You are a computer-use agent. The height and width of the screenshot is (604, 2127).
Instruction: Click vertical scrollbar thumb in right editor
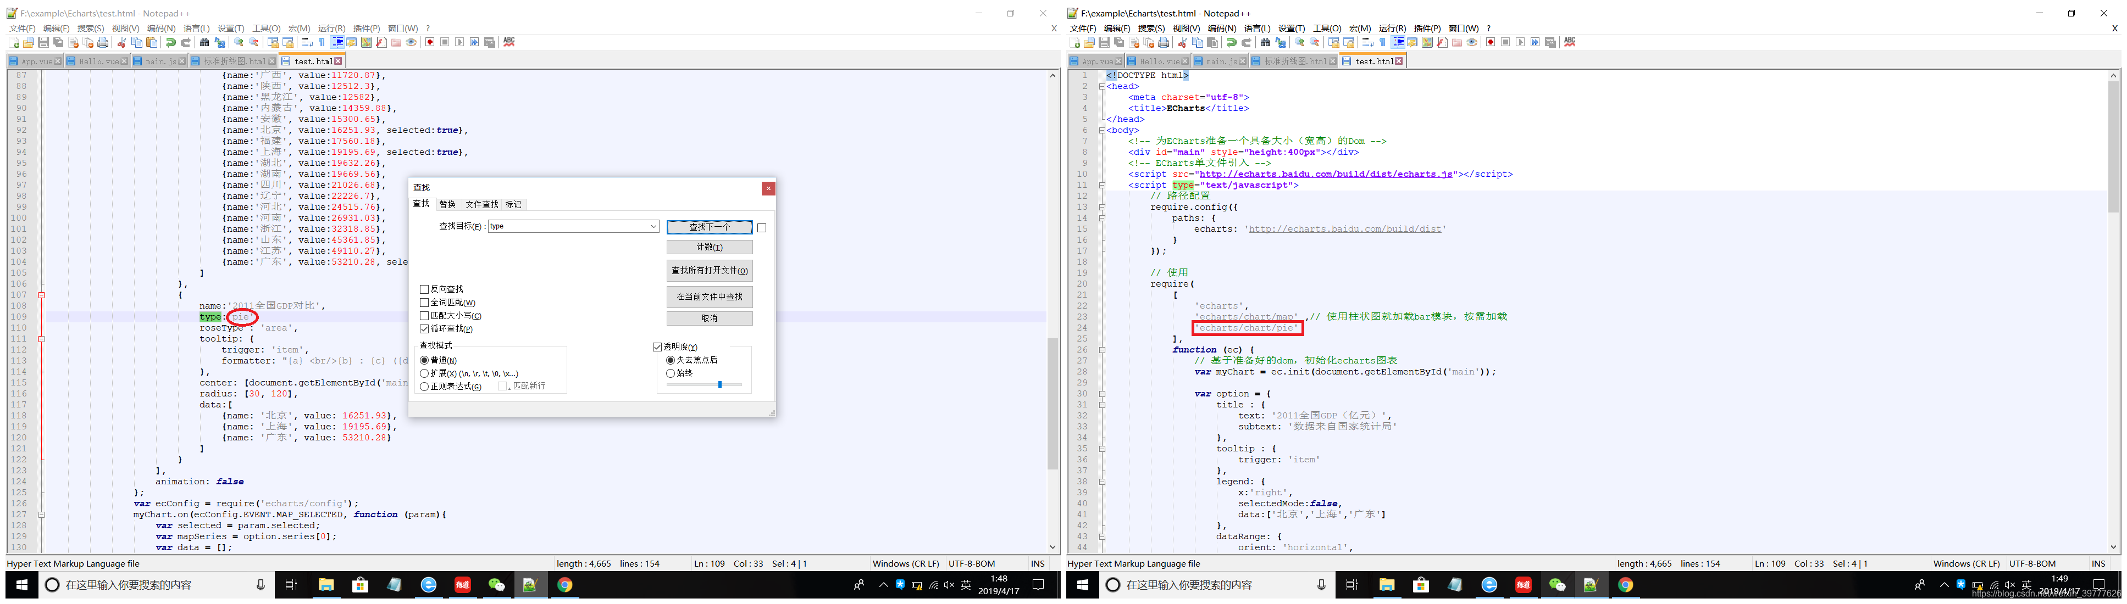pyautogui.click(x=2113, y=147)
